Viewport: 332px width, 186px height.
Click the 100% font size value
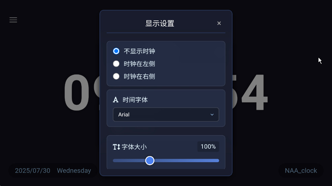click(208, 147)
